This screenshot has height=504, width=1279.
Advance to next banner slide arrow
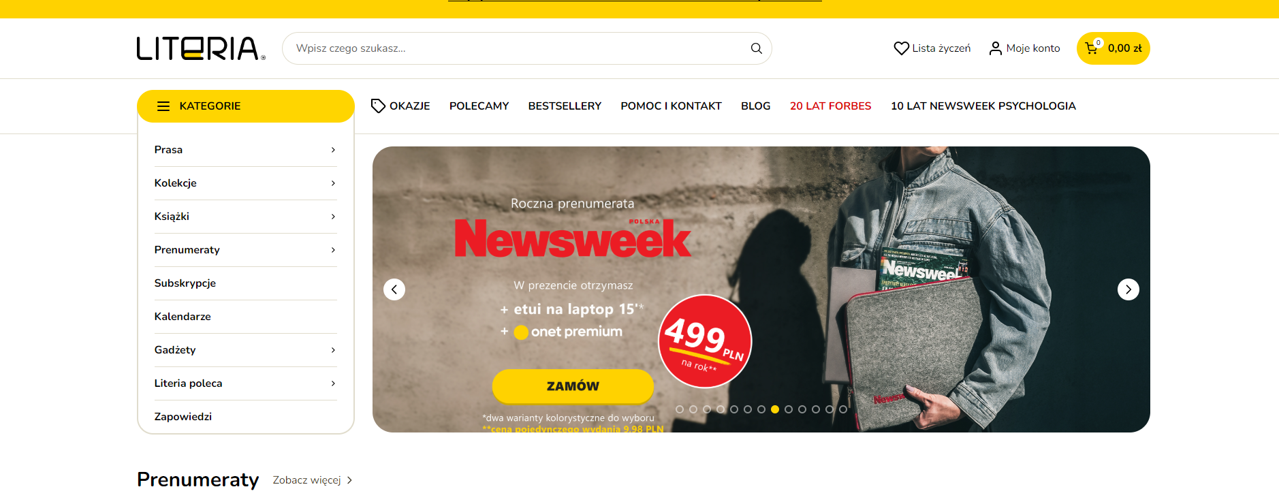click(x=1128, y=289)
